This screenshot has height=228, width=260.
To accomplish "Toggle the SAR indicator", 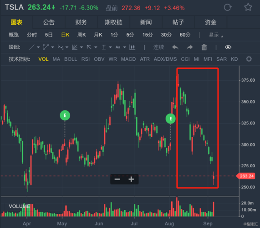I will [222, 59].
